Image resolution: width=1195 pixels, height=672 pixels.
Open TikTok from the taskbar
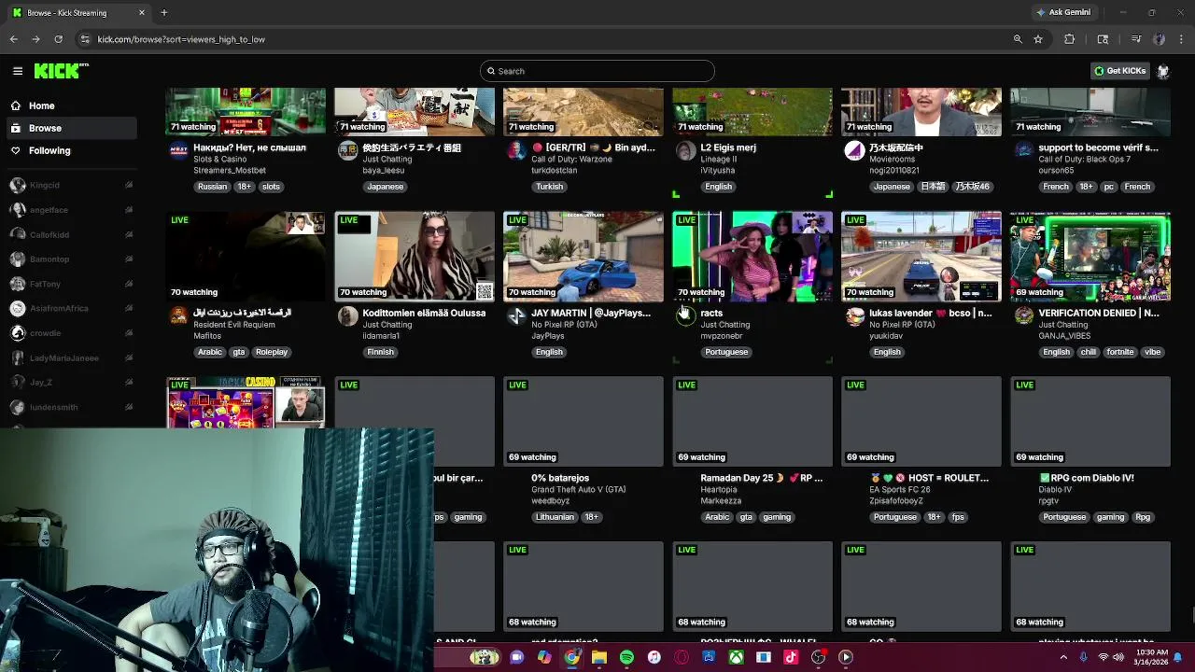coord(791,657)
